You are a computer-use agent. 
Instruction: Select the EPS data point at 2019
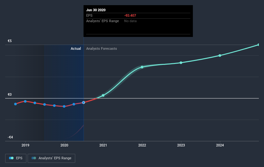tap(25, 101)
